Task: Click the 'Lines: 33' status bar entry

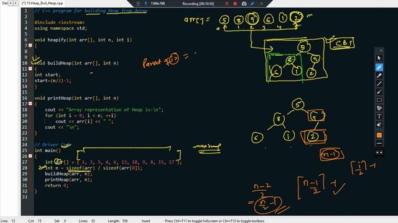Action: [87, 221]
